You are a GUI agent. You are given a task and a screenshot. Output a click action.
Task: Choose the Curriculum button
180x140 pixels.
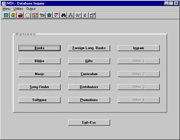(x=89, y=74)
